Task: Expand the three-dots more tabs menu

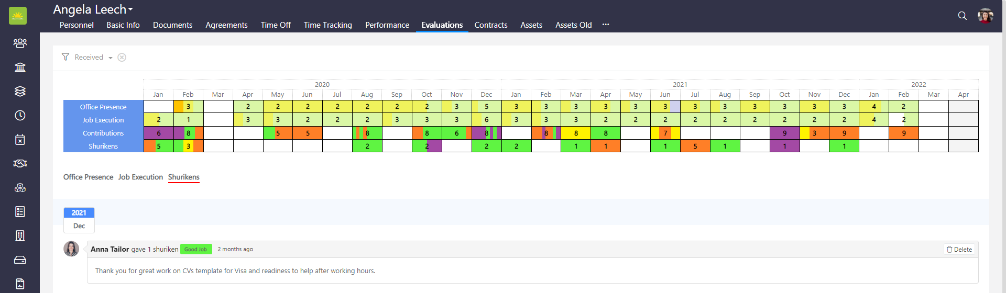Action: click(x=606, y=25)
